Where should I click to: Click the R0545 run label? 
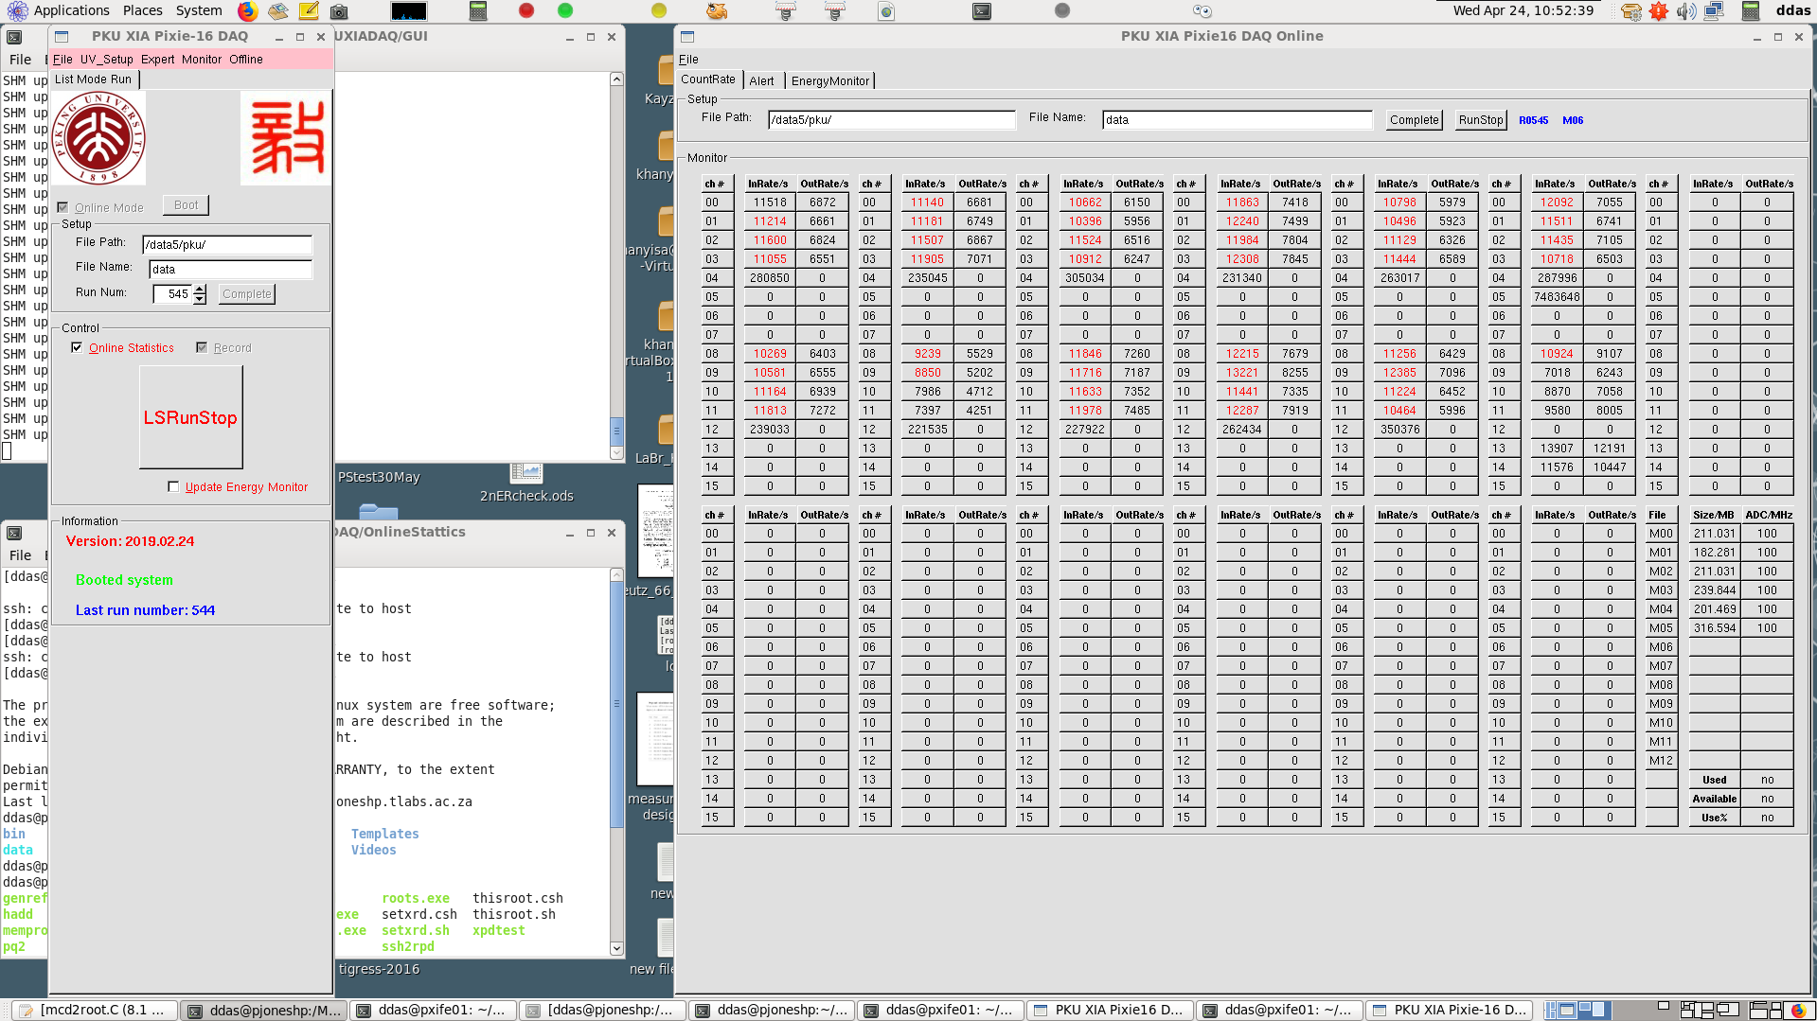(x=1534, y=120)
